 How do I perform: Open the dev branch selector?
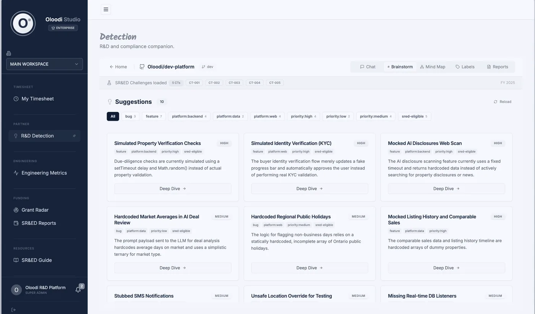point(208,67)
